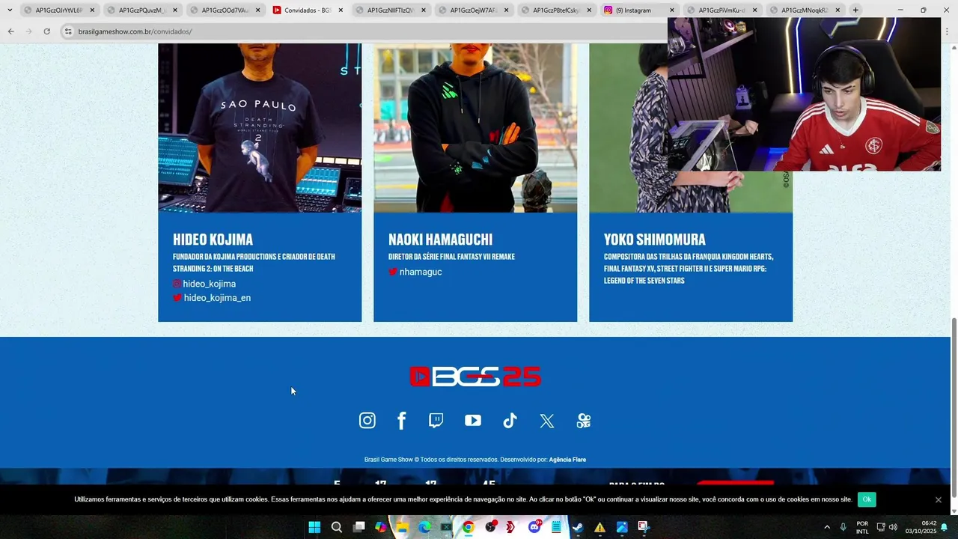Screen dimensions: 958x539
Task: Switch to the AP1GczPiVmKu tab
Action: coord(722,10)
